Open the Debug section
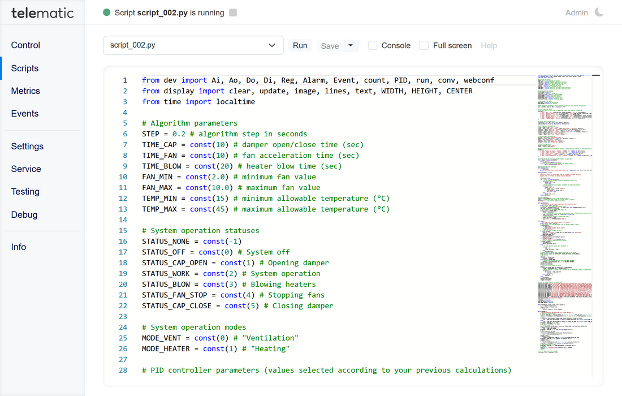This screenshot has width=622, height=396. coord(24,214)
